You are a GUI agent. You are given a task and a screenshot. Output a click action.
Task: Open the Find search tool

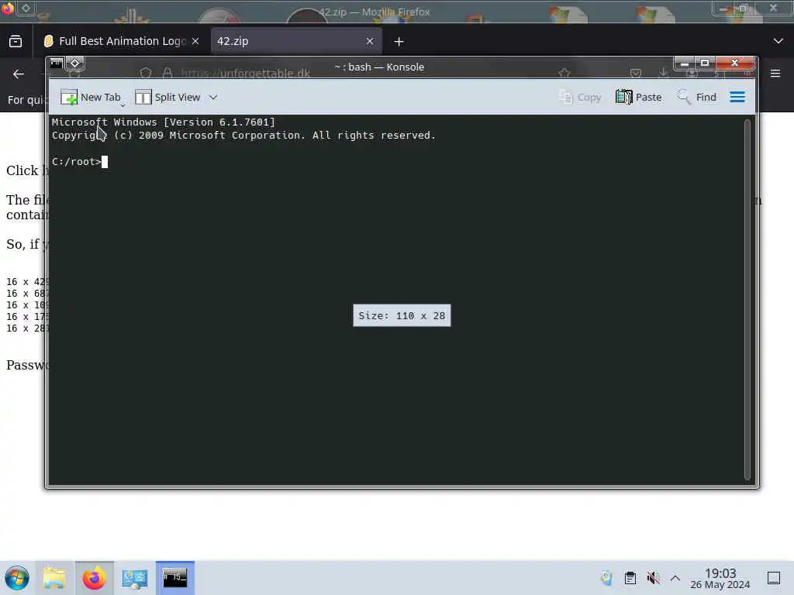(697, 97)
